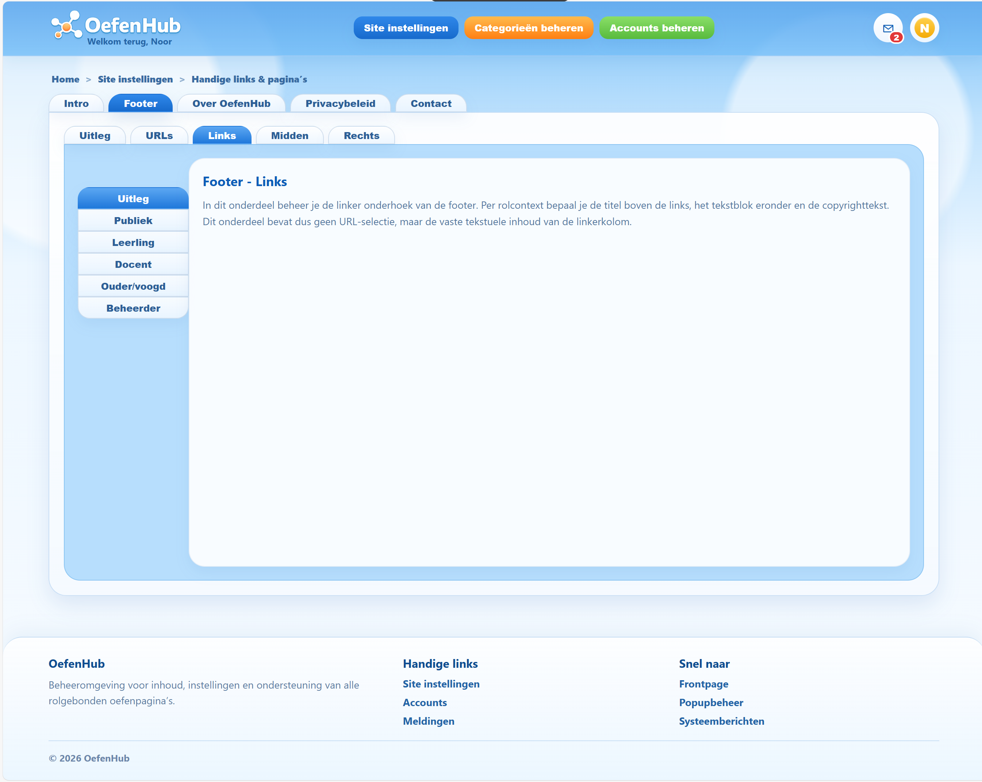
Task: Open the mail notifications envelope icon
Action: (x=888, y=28)
